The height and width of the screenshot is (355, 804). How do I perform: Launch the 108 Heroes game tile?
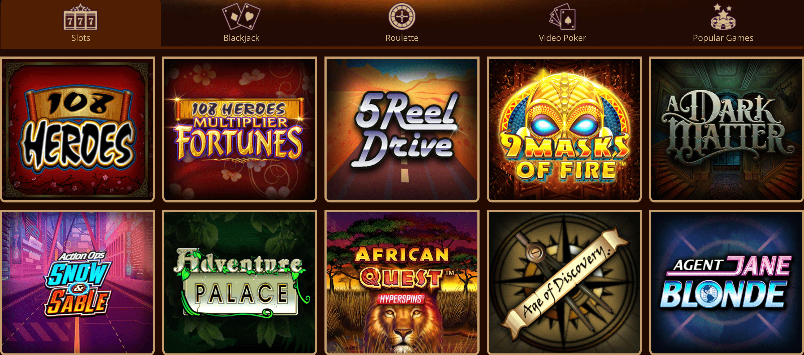[x=78, y=129]
